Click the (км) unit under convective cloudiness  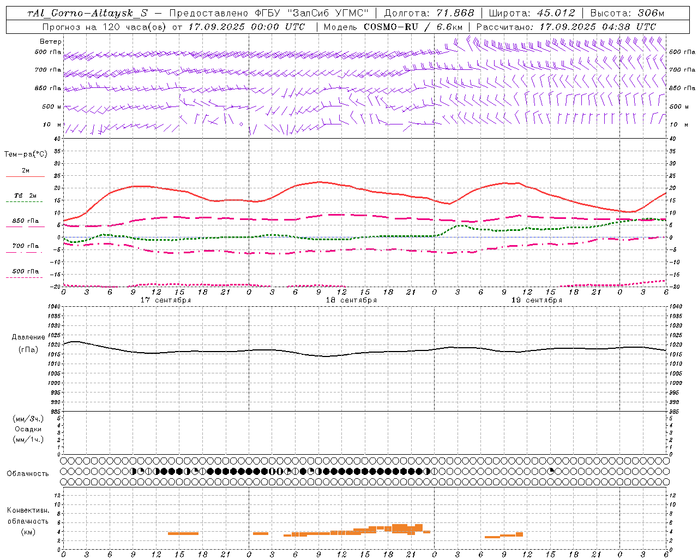tap(28, 532)
